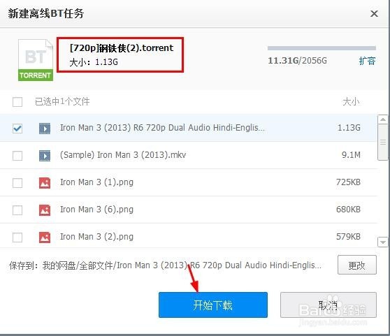The width and height of the screenshot is (390, 336).
Task: Click the 579KB size value
Action: [x=349, y=237]
